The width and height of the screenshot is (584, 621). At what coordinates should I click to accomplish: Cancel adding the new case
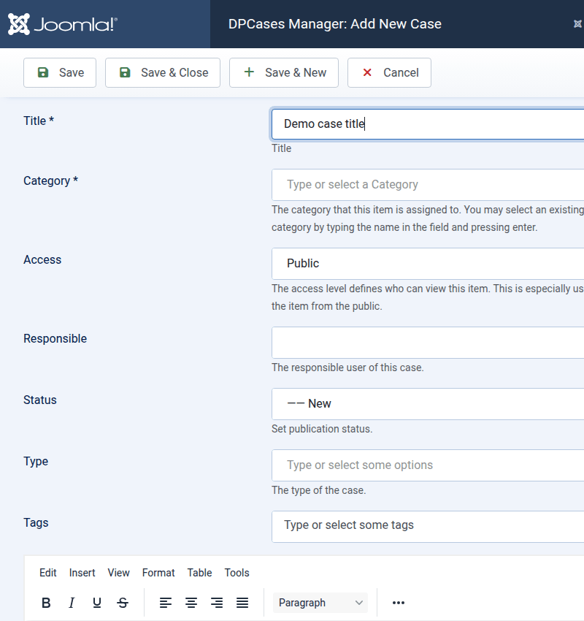(390, 73)
